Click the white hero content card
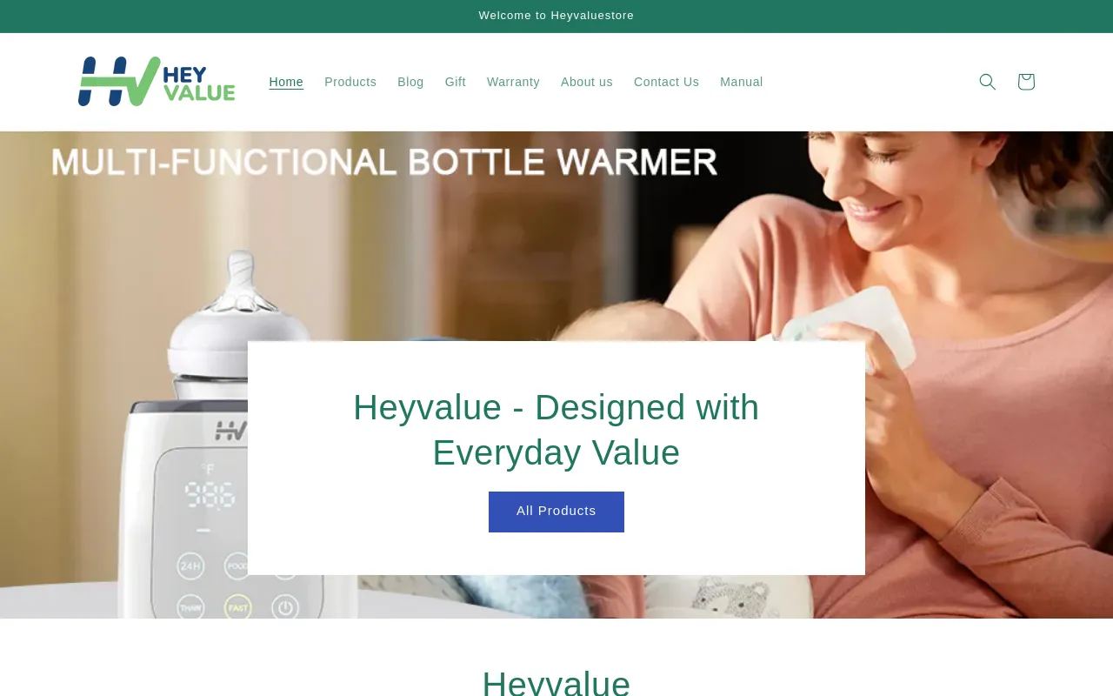This screenshot has height=696, width=1113. [556, 458]
